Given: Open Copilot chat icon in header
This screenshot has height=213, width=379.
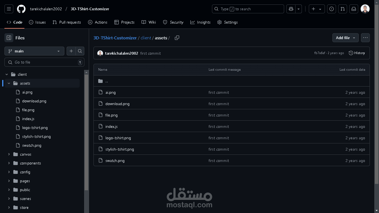Looking at the screenshot, I should [291, 9].
